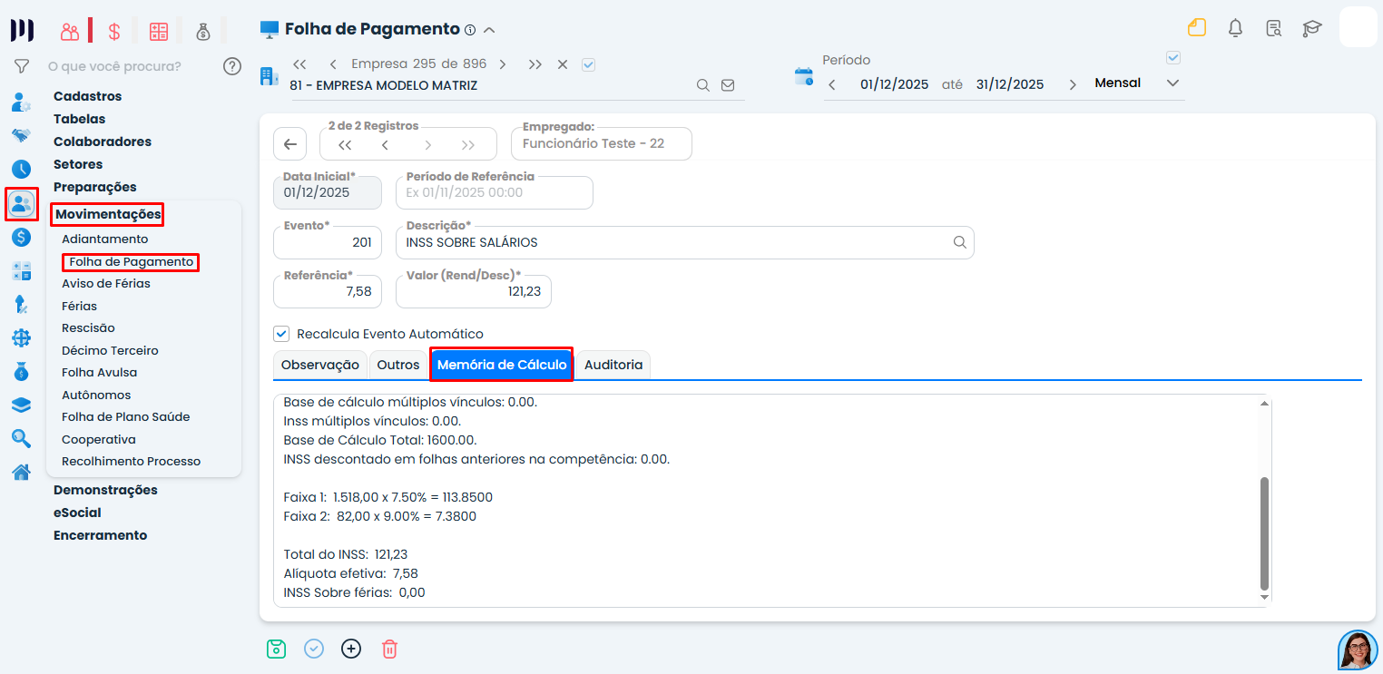The width and height of the screenshot is (1383, 674).
Task: Go to the home icon in sidebar
Action: (22, 472)
